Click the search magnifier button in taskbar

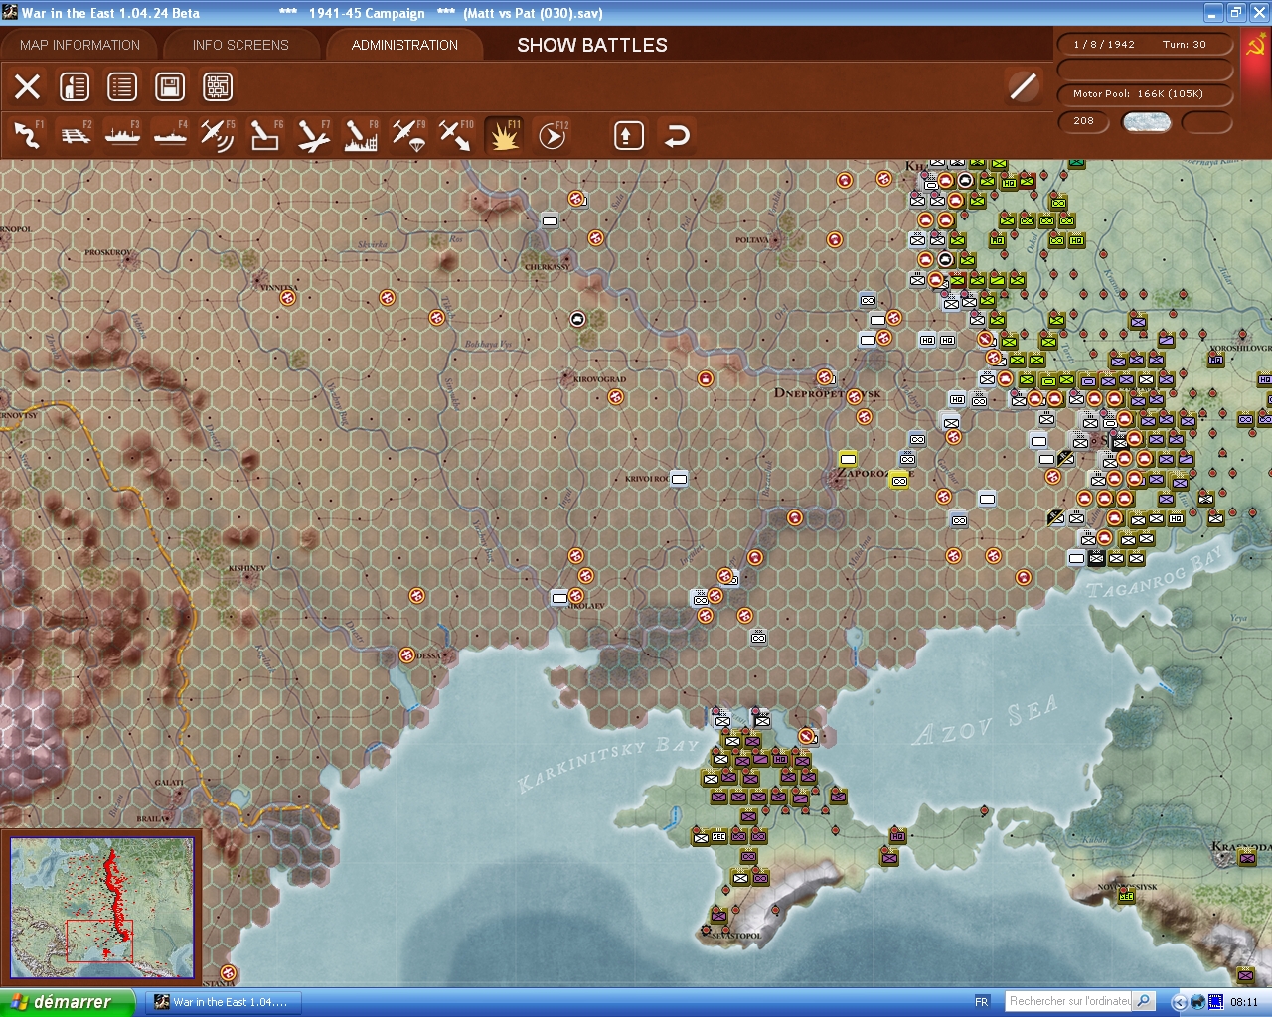click(1144, 1001)
